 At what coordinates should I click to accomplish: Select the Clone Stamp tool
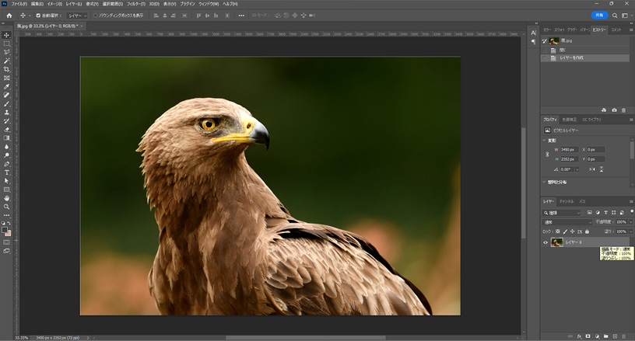(x=6, y=113)
